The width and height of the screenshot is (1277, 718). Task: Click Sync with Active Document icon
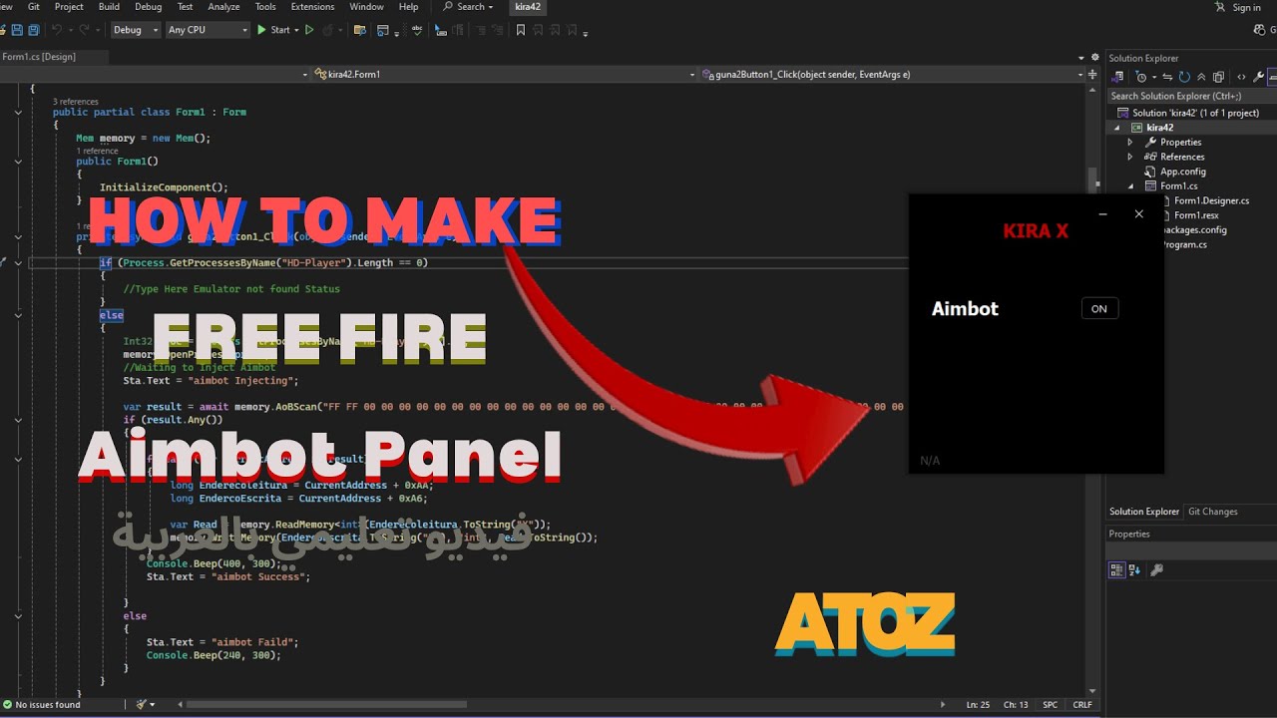click(1167, 77)
